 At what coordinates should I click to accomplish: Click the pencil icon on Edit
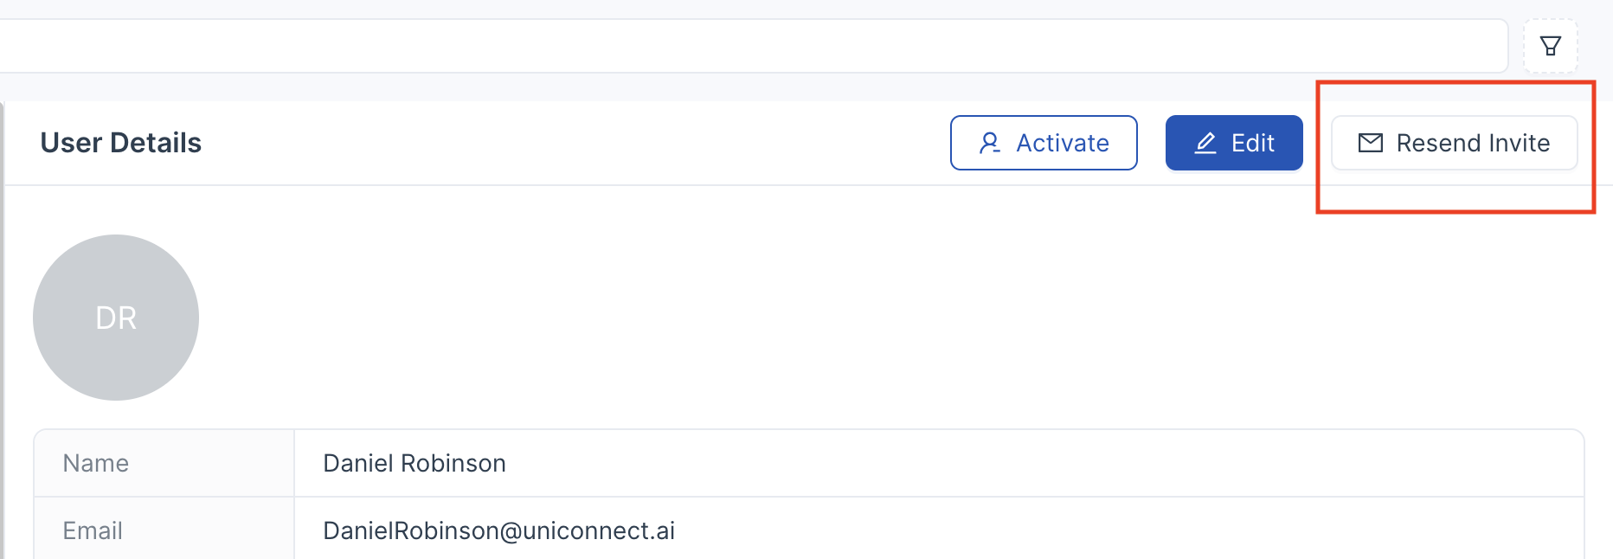tap(1205, 143)
